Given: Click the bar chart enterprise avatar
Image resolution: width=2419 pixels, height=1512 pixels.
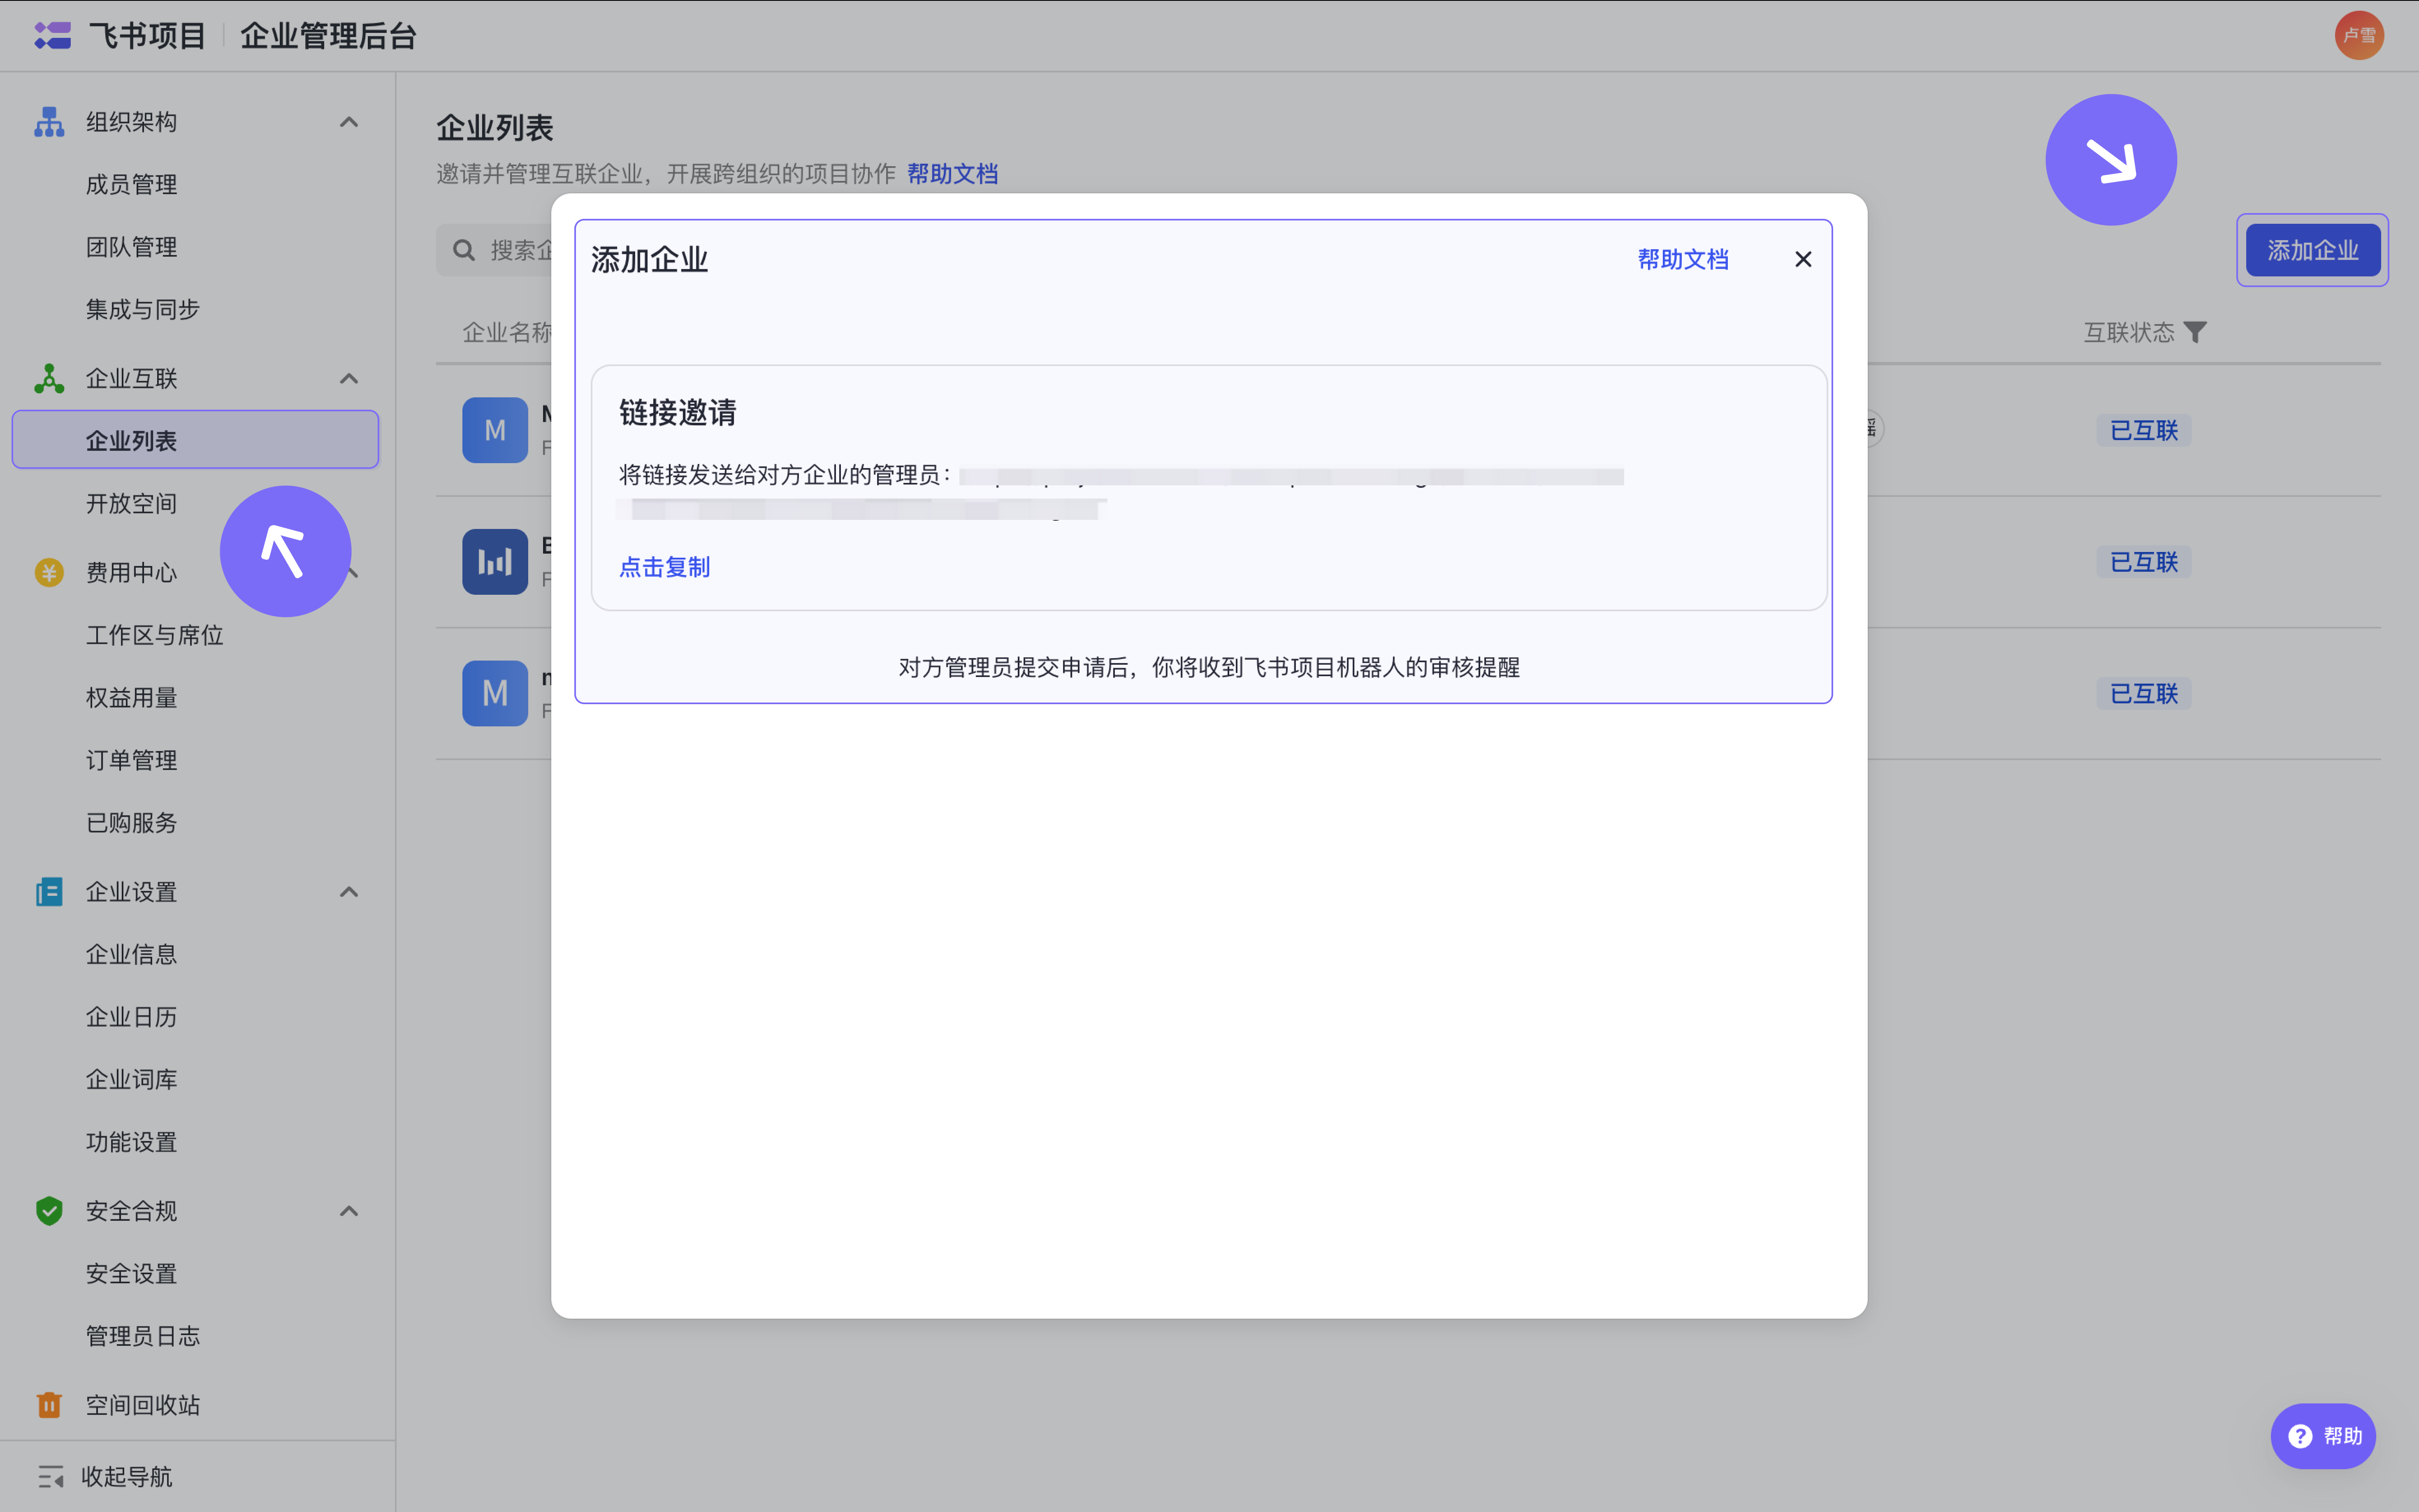Looking at the screenshot, I should [x=495, y=562].
